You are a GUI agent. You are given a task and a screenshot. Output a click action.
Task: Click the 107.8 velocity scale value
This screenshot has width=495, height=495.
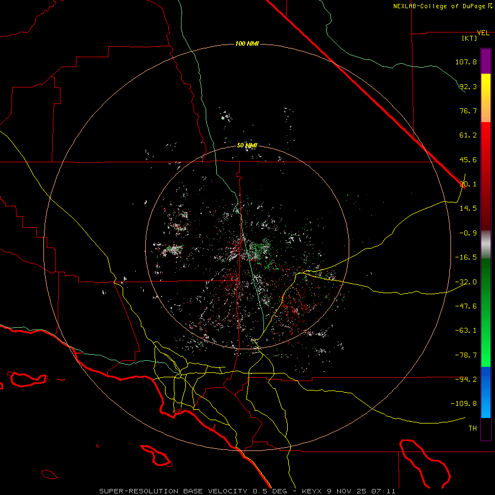pyautogui.click(x=466, y=62)
